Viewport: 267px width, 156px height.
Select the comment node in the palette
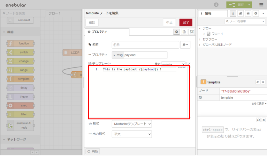coord(20,20)
